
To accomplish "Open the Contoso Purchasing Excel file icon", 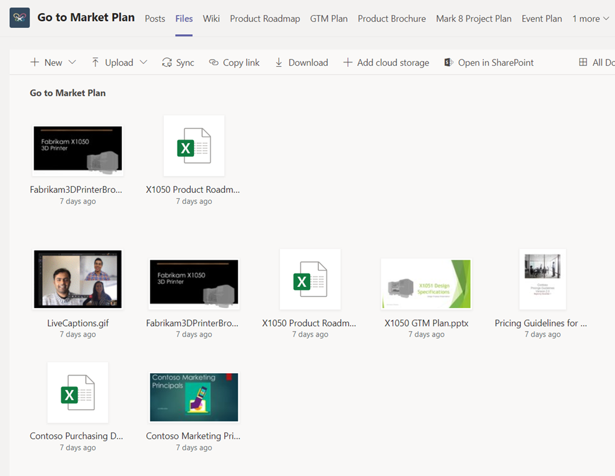I will point(77,392).
